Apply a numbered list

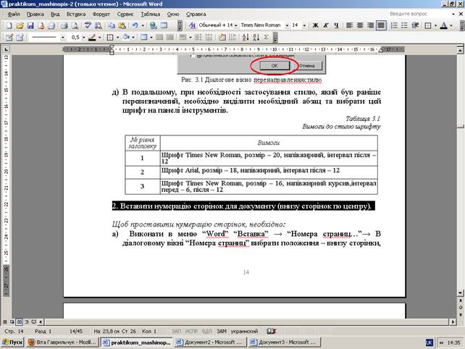click(x=394, y=25)
